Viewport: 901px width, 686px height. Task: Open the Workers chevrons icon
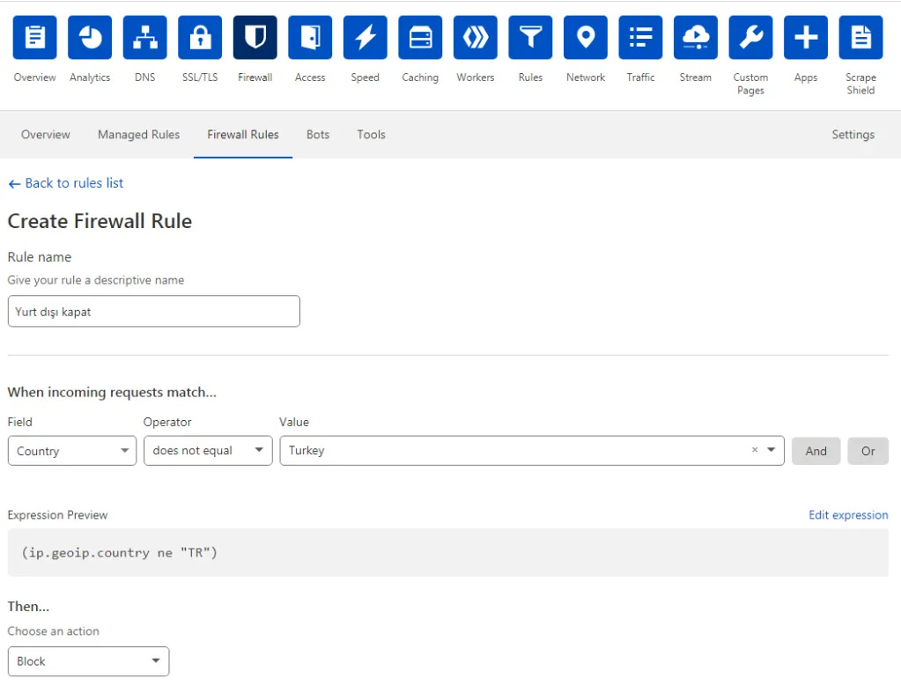pyautogui.click(x=476, y=37)
